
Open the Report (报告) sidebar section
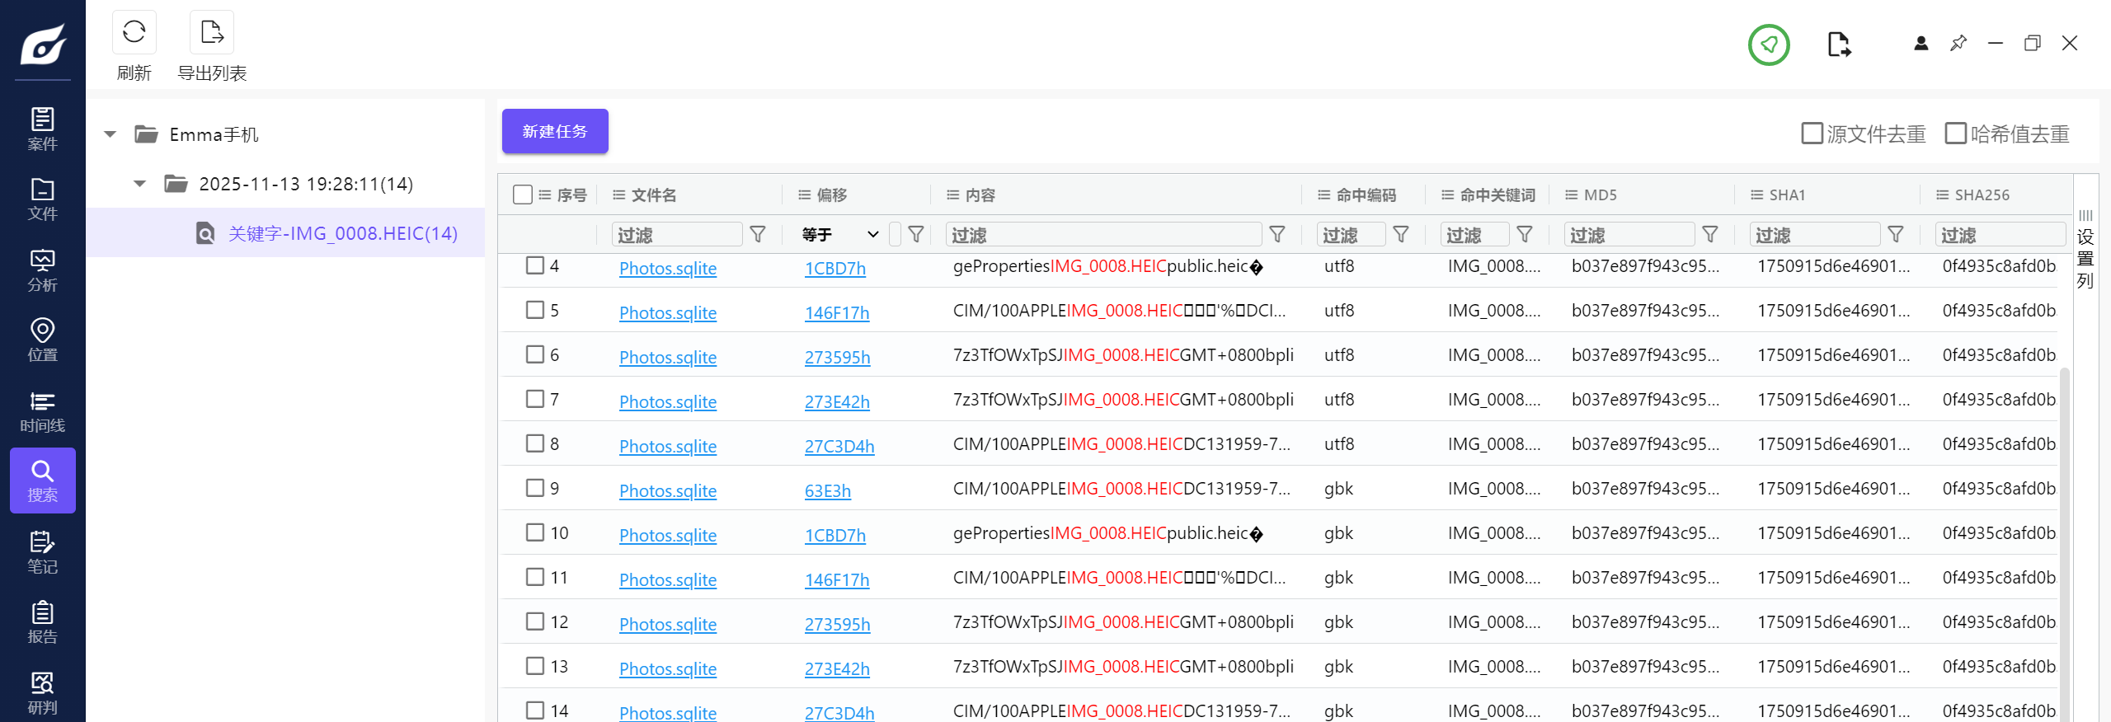click(x=42, y=621)
